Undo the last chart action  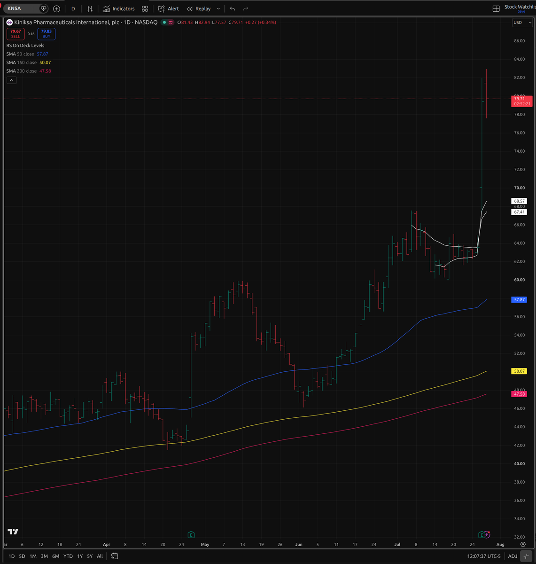(232, 8)
